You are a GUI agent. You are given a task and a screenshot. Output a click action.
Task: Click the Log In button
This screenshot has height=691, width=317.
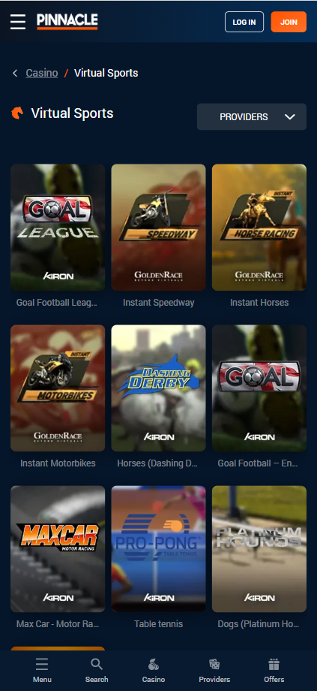click(x=244, y=22)
